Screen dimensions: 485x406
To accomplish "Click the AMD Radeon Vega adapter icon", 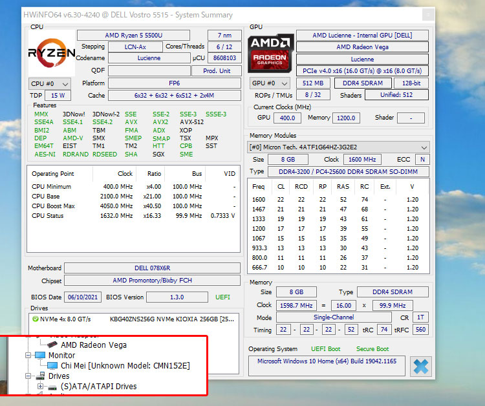I will (x=52, y=345).
